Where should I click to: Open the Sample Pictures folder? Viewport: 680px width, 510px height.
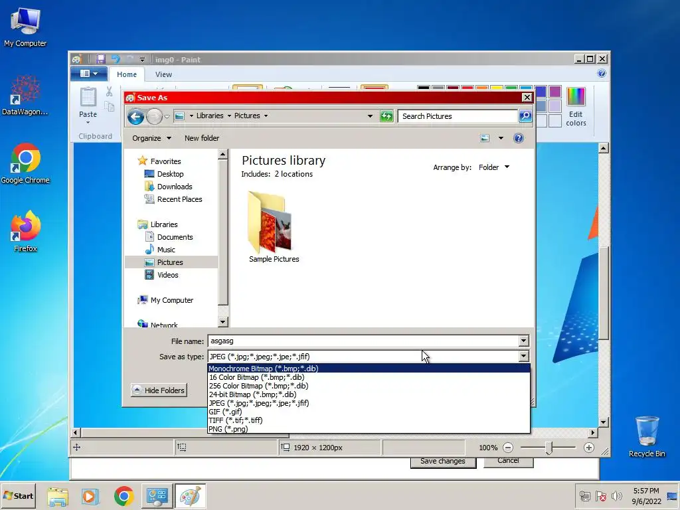274,228
